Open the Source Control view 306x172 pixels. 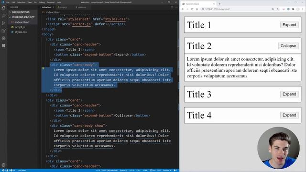(3, 23)
